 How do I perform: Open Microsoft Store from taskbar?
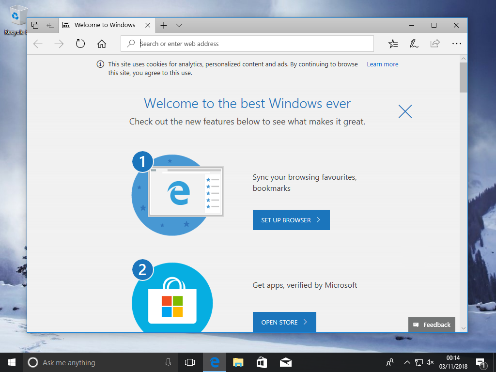[262, 362]
